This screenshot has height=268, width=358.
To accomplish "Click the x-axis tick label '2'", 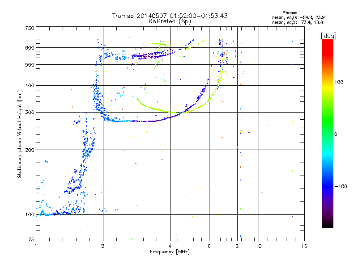I will (x=103, y=246).
